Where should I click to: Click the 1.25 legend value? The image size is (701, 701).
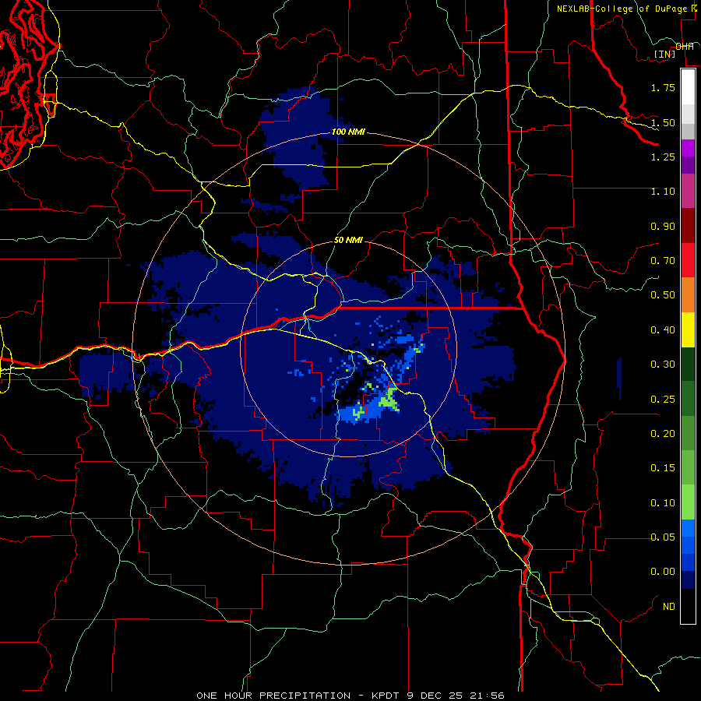point(663,157)
